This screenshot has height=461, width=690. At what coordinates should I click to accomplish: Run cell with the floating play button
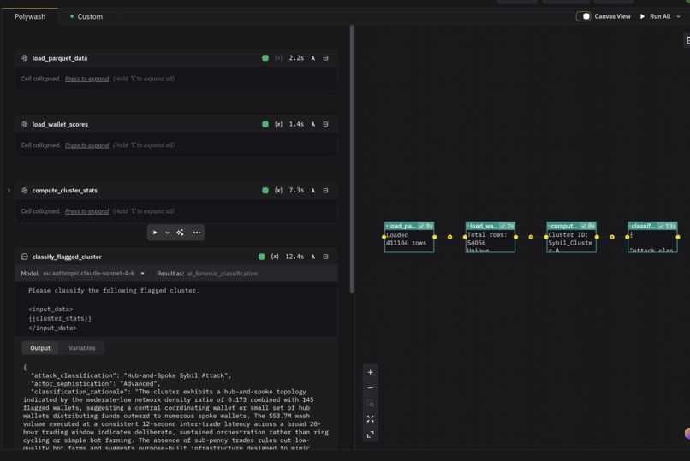[x=155, y=233]
